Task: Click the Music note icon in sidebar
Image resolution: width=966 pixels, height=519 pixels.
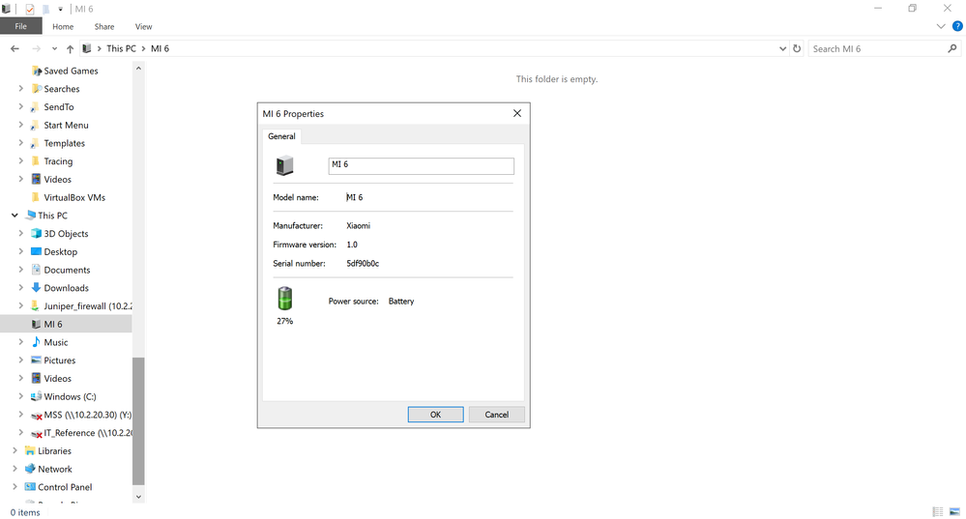Action: (x=36, y=342)
